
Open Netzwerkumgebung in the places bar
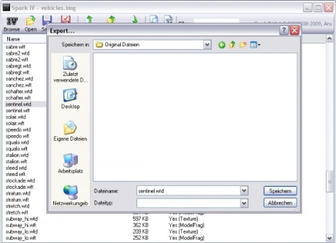point(71,195)
